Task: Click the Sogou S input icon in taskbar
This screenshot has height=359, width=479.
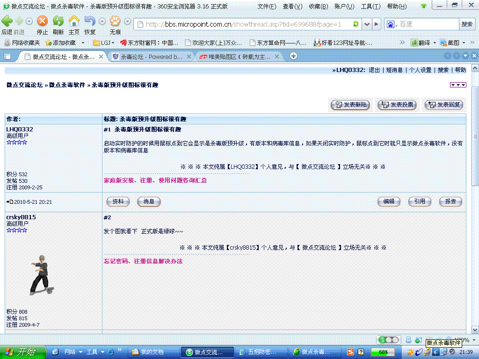Action: pos(350,352)
